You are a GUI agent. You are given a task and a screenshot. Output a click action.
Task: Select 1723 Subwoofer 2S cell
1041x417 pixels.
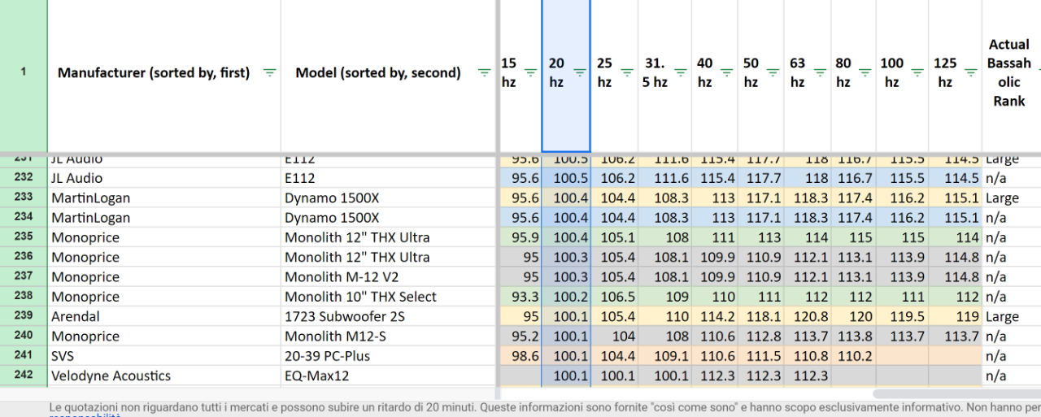point(388,316)
